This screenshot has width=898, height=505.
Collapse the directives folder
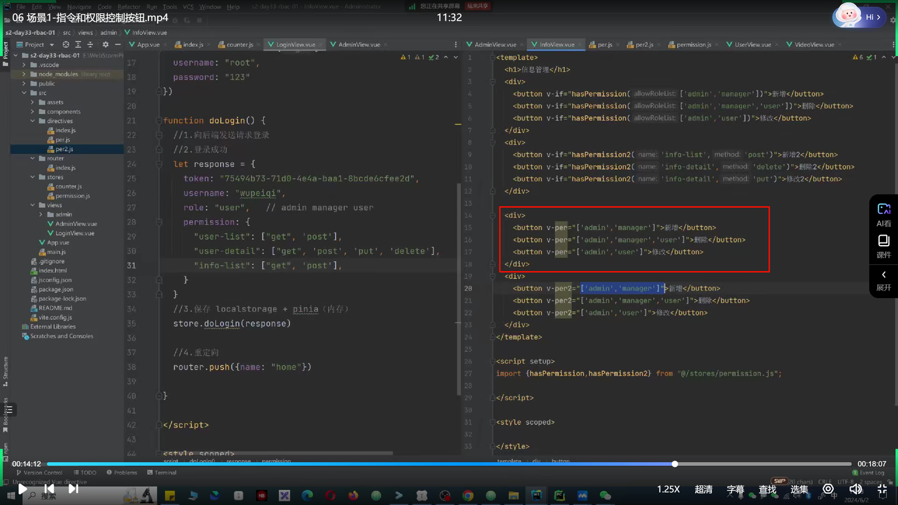point(33,121)
